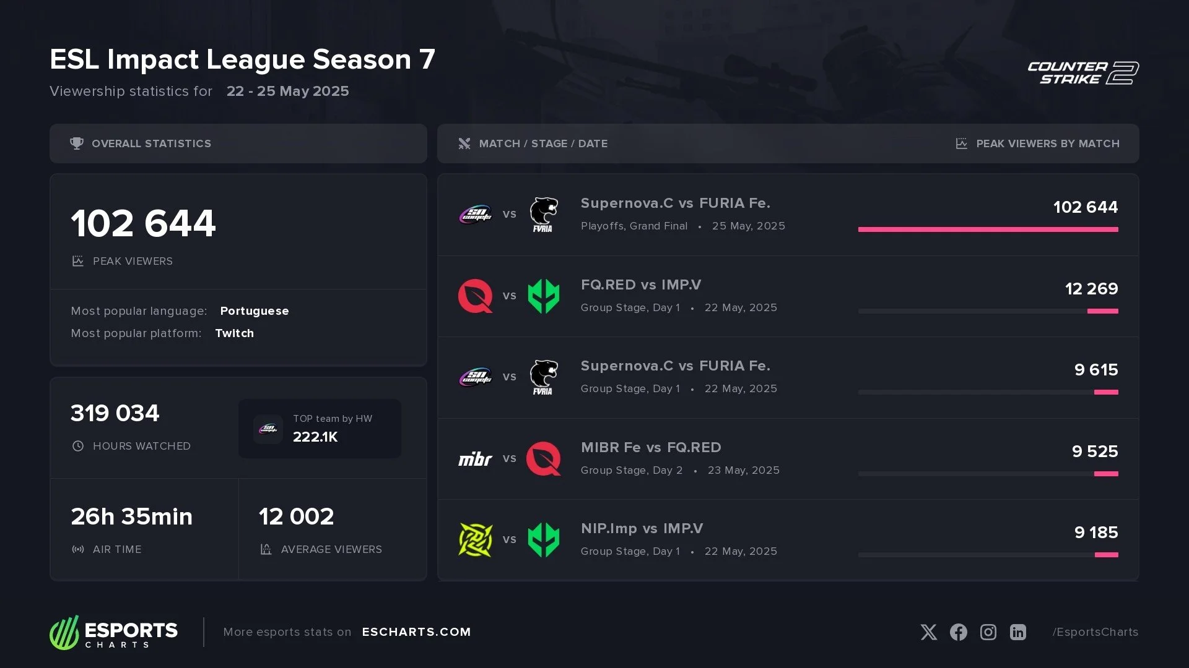The width and height of the screenshot is (1189, 668).
Task: Click the NIP team logo
Action: click(x=475, y=540)
